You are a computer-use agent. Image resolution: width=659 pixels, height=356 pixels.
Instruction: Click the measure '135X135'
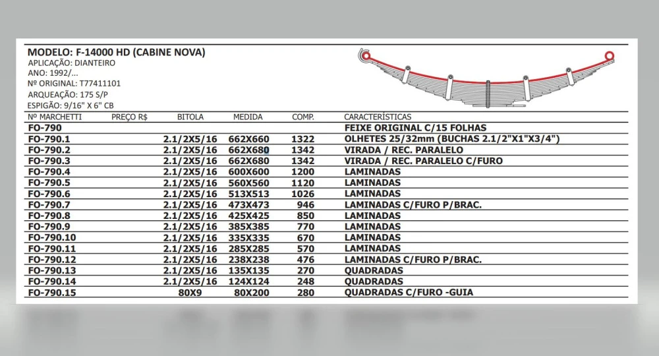(x=249, y=270)
